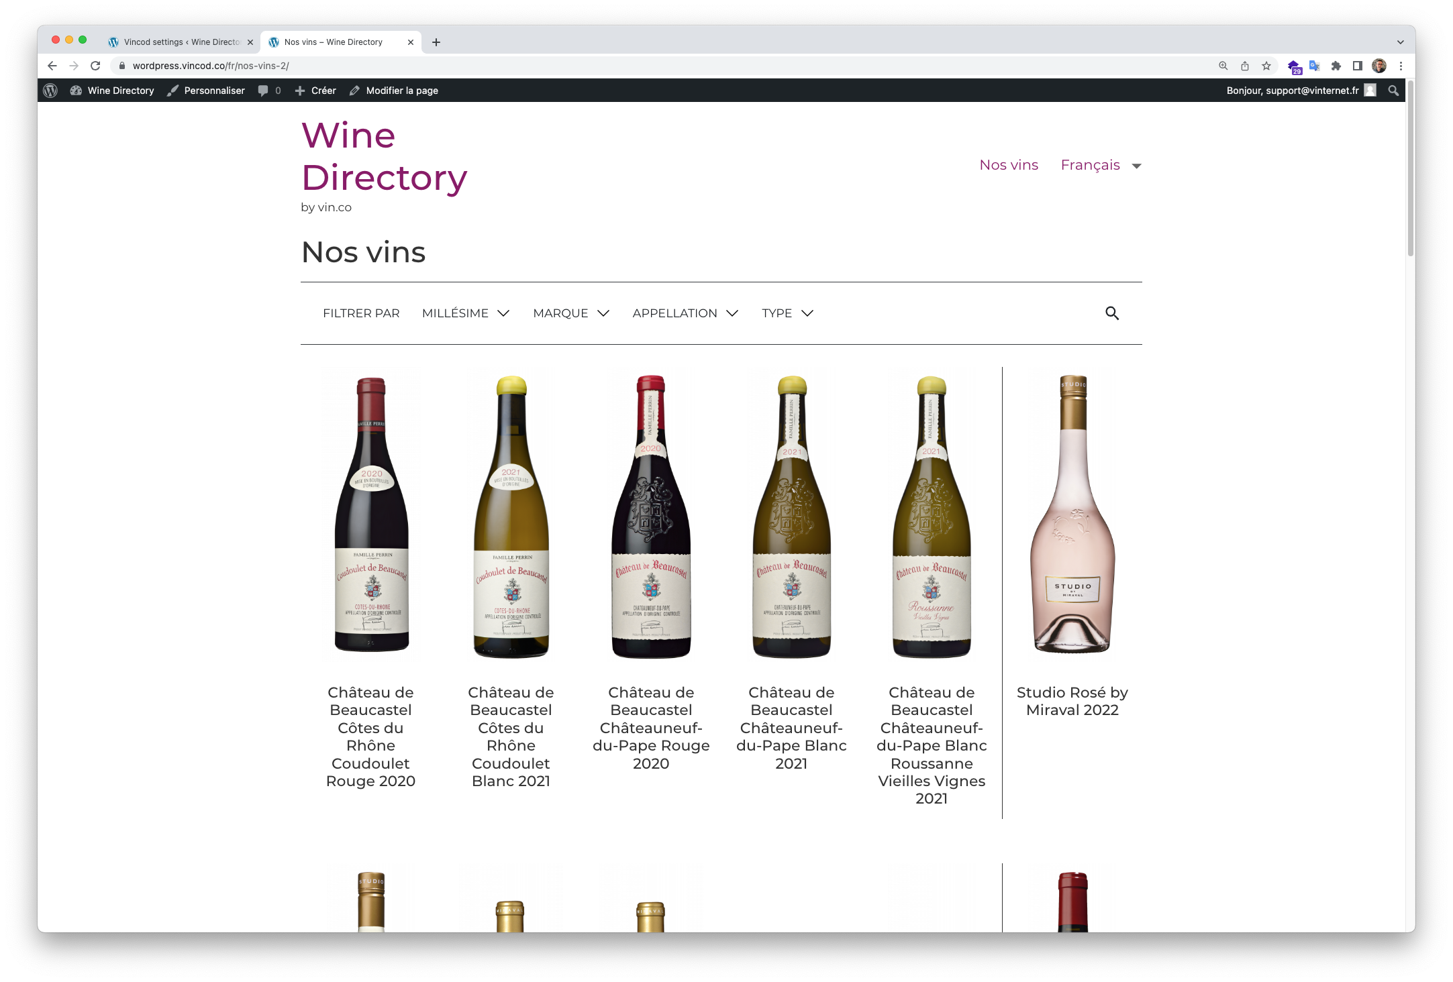Click the Studio Rosé Miraval bottle image
1453x982 pixels.
coord(1072,514)
